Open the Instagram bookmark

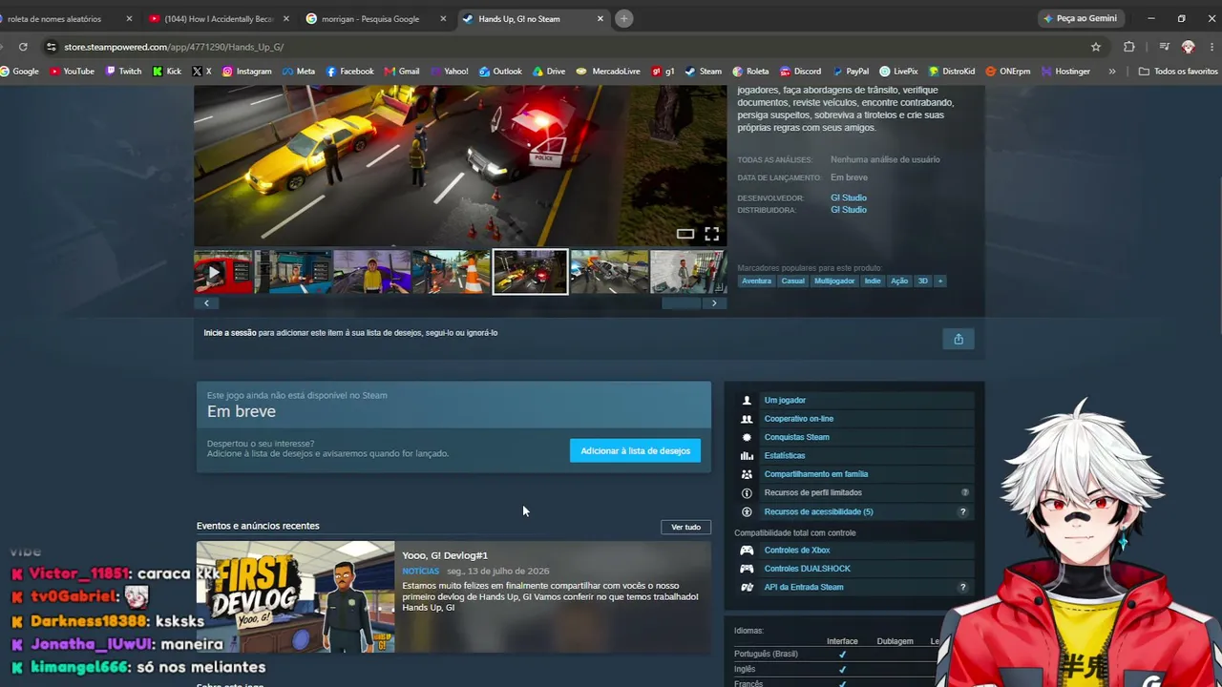(x=246, y=71)
